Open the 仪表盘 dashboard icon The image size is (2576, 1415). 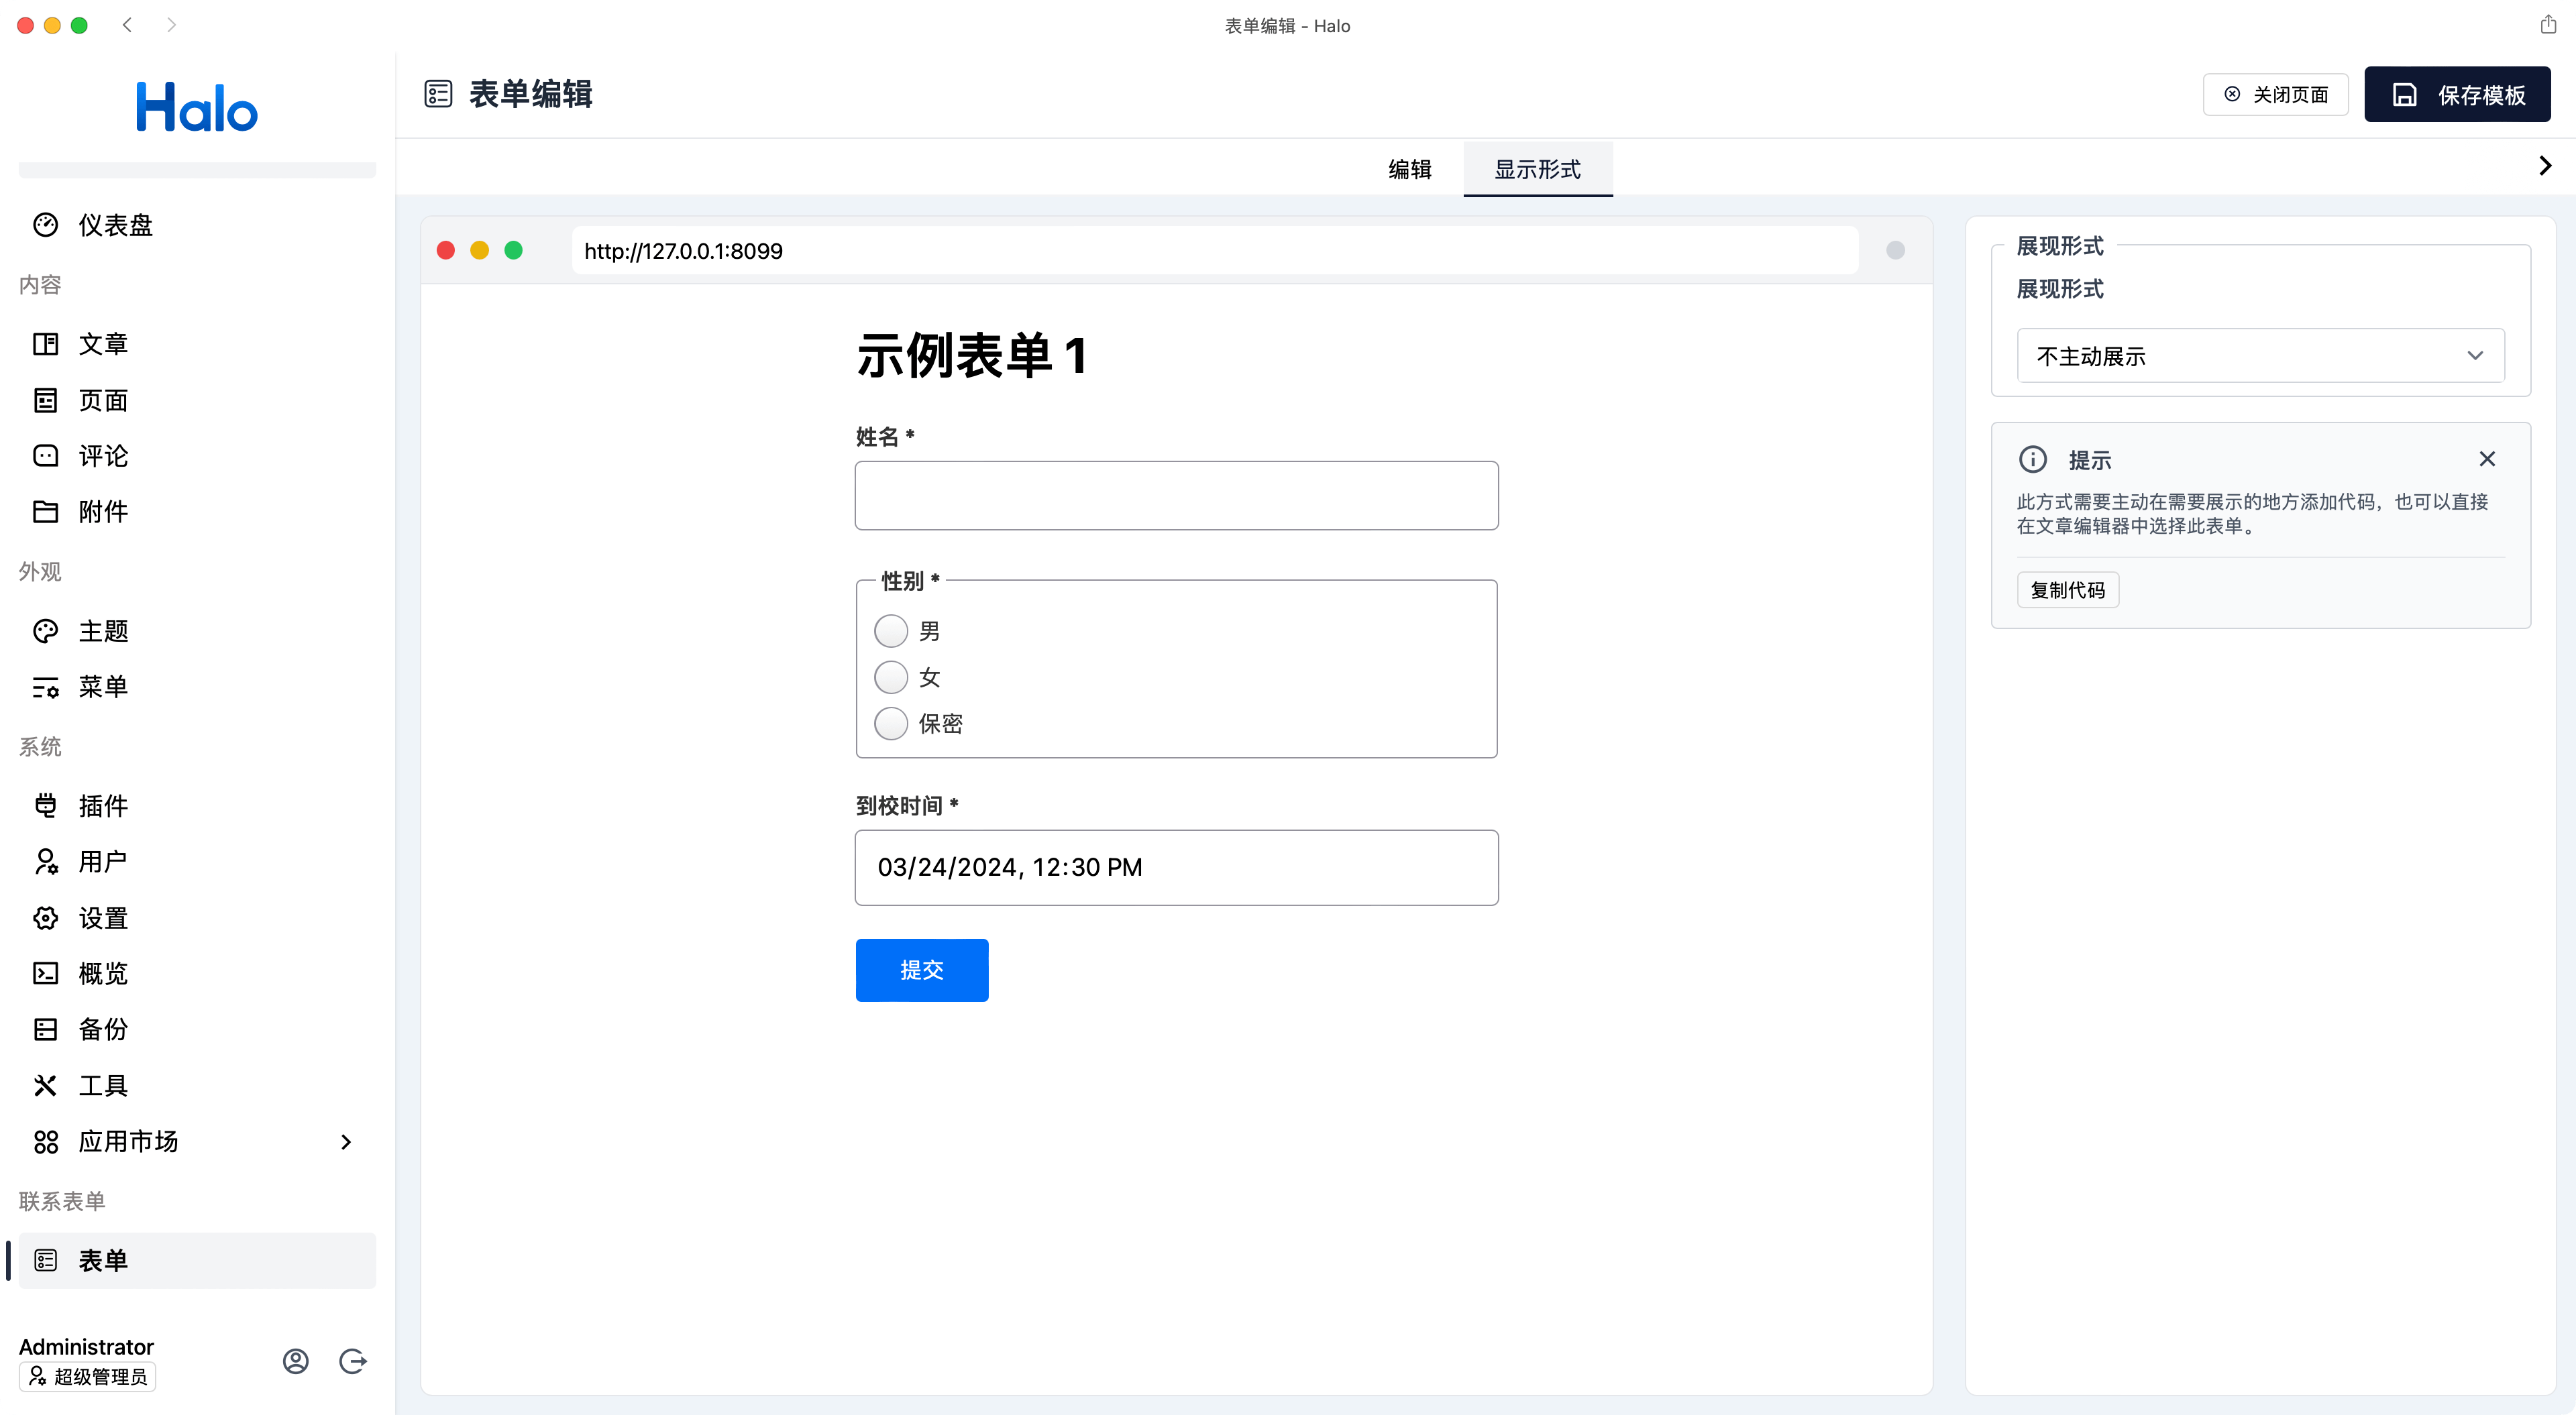pos(45,225)
